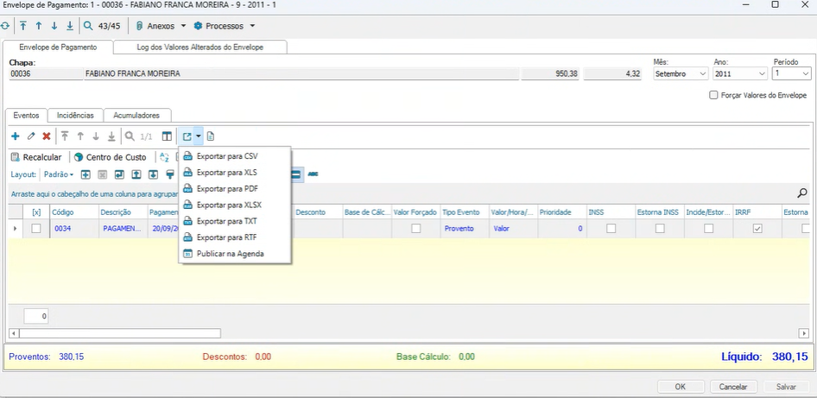Click the A-Z sort icon
817x398 pixels.
pyautogui.click(x=164, y=157)
